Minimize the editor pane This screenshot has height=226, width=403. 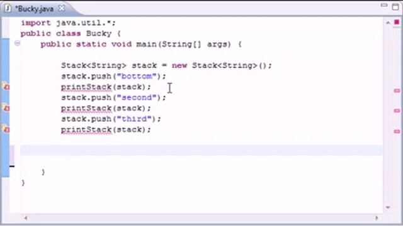click(x=384, y=6)
